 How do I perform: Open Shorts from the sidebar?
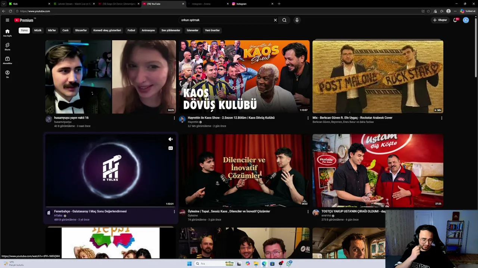point(7,47)
